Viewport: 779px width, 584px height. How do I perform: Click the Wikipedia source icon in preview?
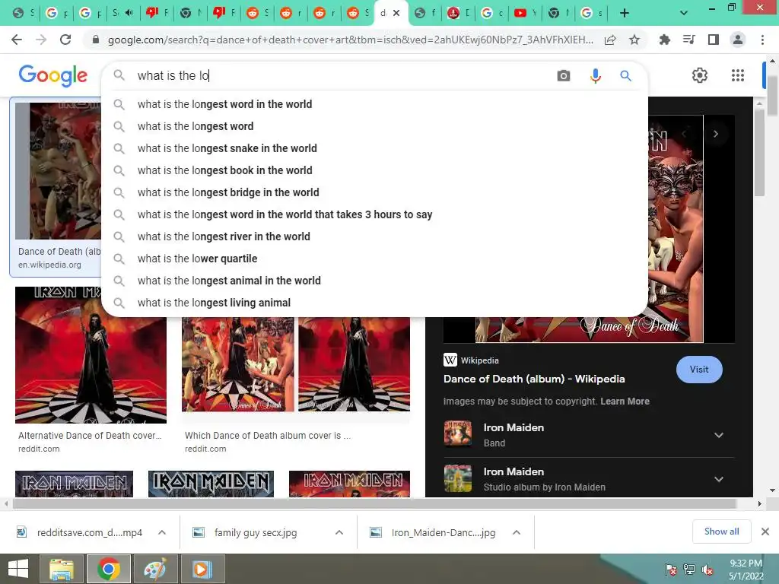[x=450, y=360]
